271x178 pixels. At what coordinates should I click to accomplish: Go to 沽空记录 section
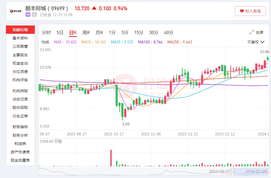pos(20,99)
